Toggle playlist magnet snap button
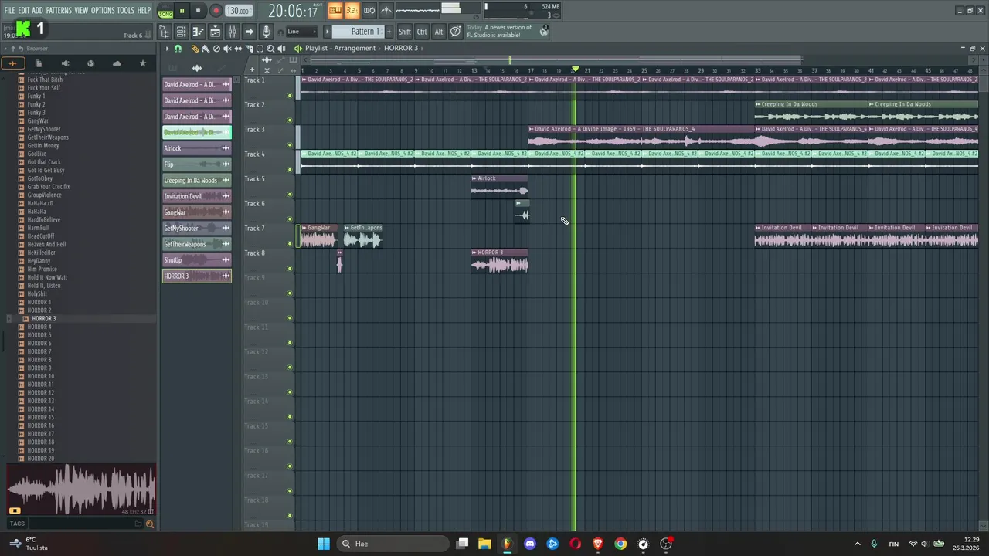The width and height of the screenshot is (989, 556). (x=178, y=48)
